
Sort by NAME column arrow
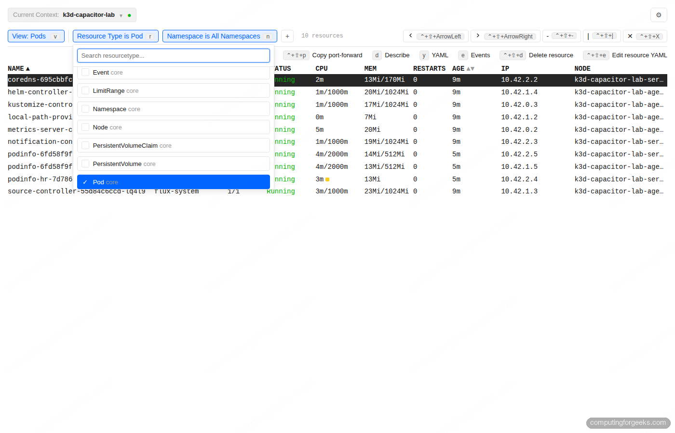coord(27,69)
